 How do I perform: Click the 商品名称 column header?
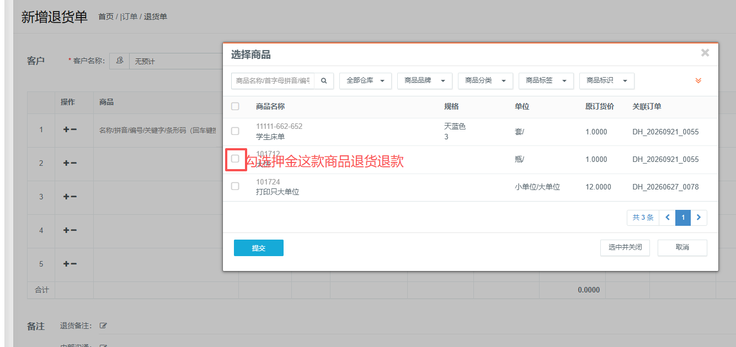point(270,106)
